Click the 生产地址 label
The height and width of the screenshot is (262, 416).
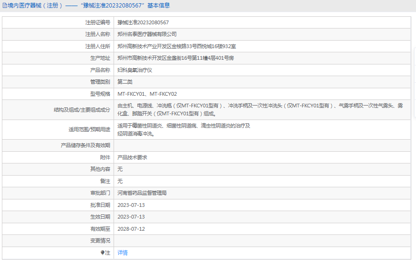click(100, 58)
